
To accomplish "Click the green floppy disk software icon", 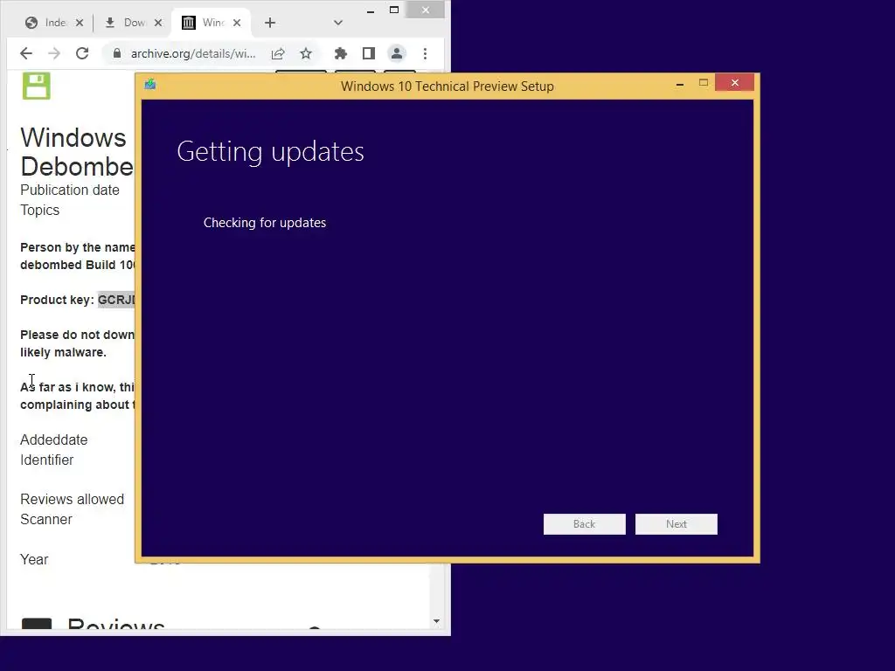I will 37,86.
